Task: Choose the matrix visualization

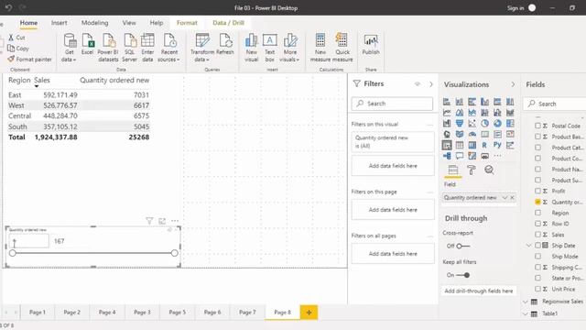Action: [x=472, y=145]
